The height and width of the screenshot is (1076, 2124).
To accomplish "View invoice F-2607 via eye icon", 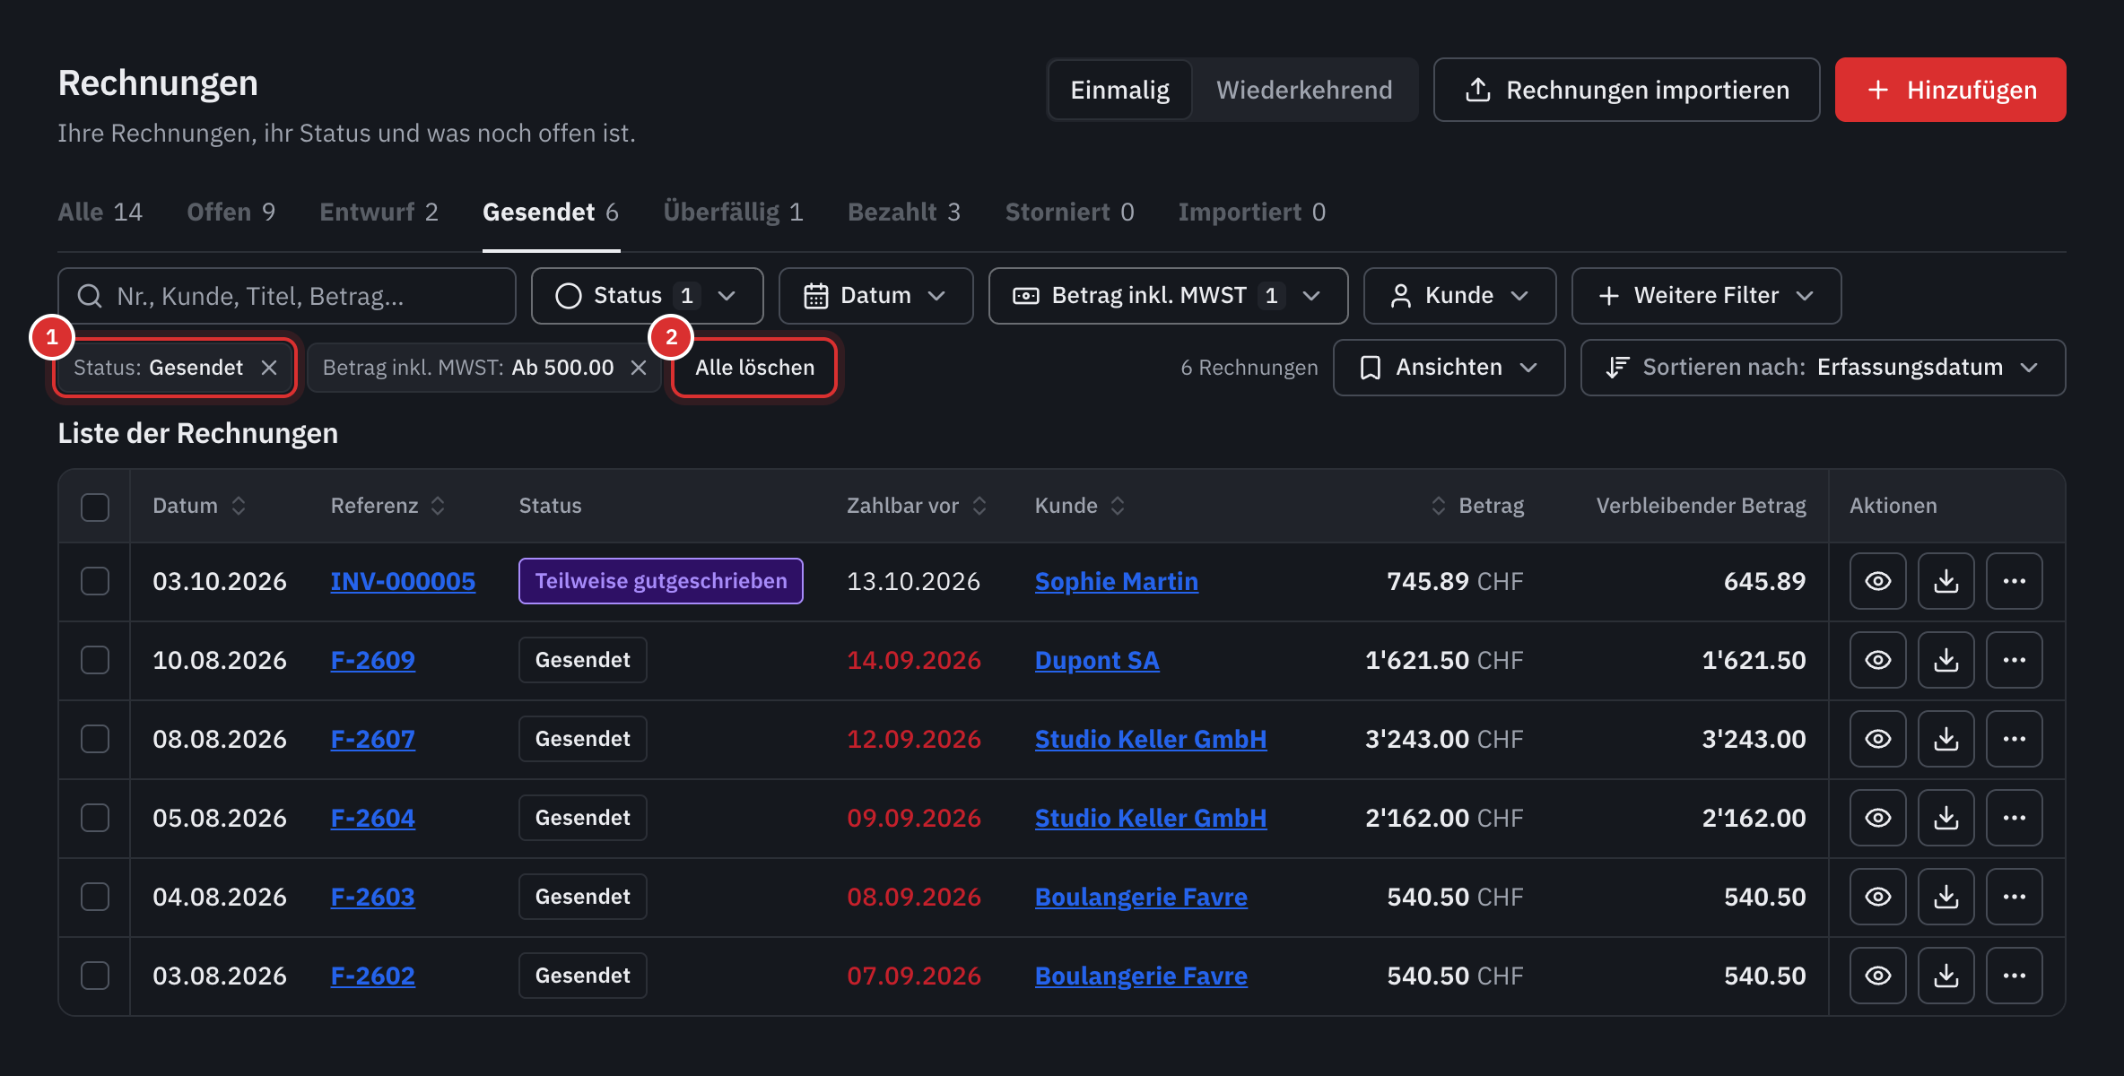I will click(1877, 739).
